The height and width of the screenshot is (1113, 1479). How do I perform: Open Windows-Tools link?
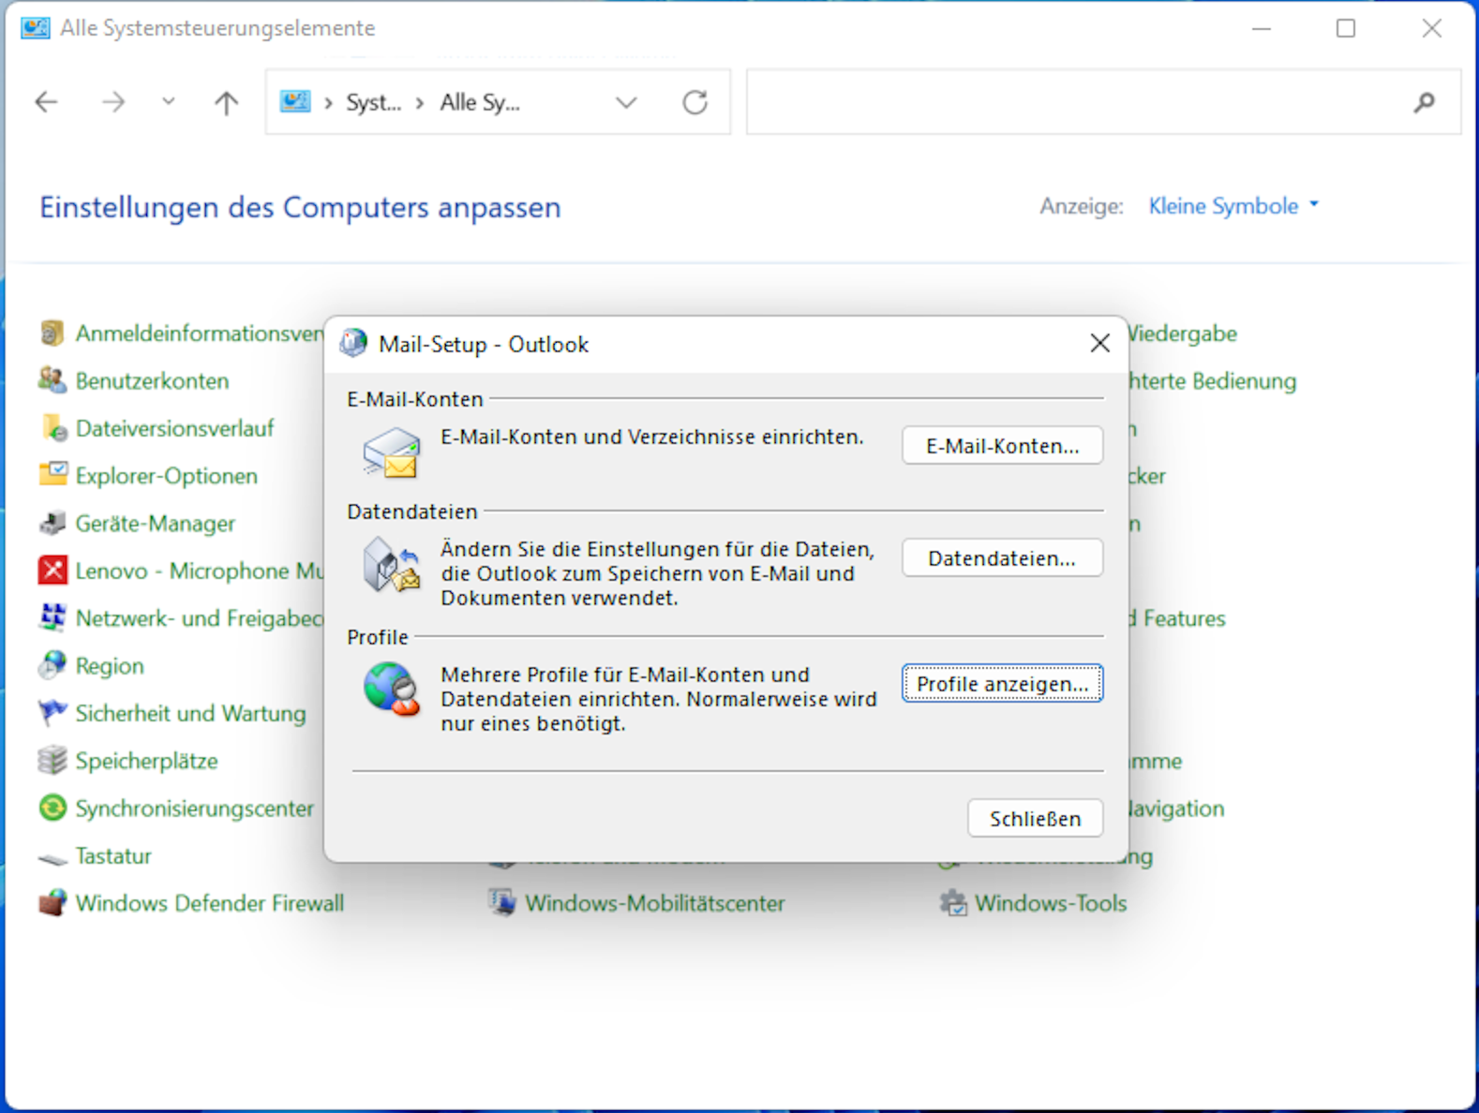click(x=1050, y=903)
